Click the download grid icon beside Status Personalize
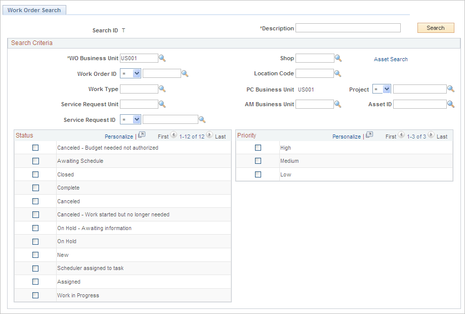 tap(141, 136)
